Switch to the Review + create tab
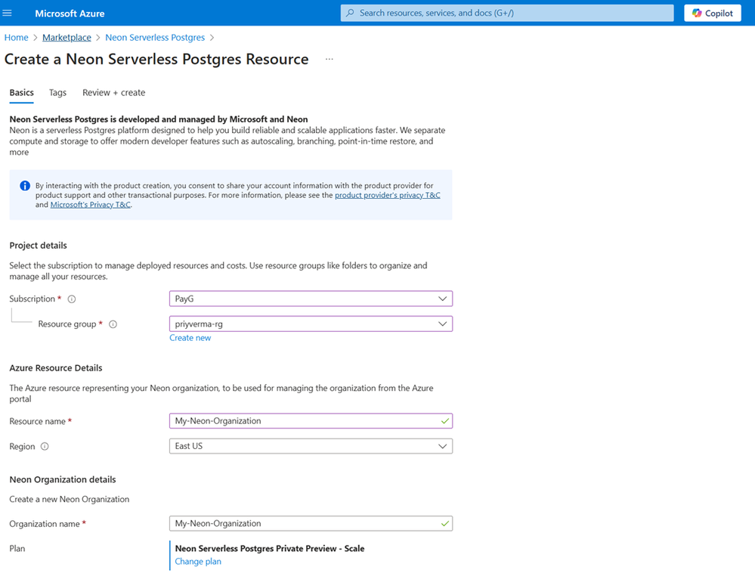 point(113,92)
